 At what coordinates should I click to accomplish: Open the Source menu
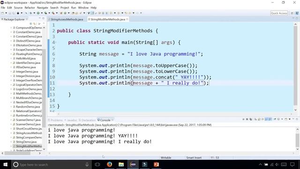(x=18, y=8)
